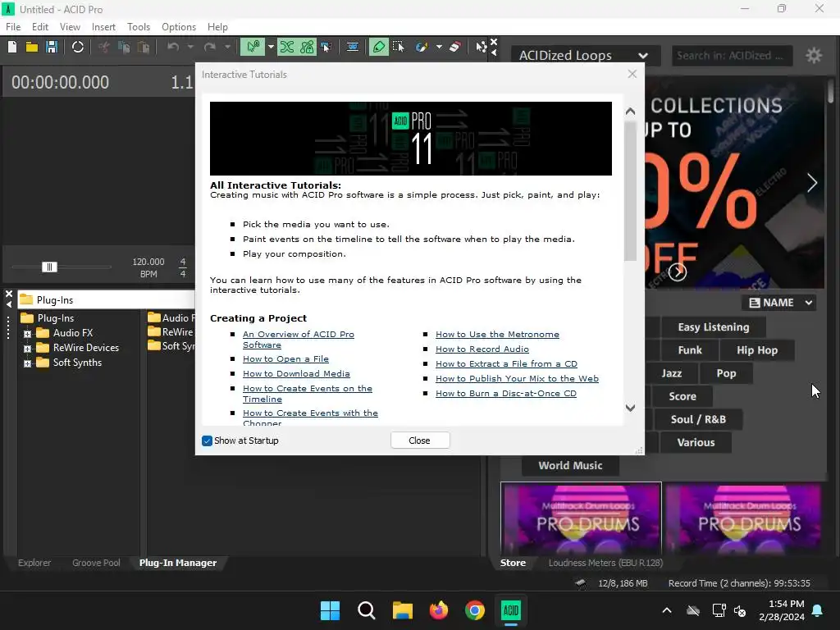The width and height of the screenshot is (840, 630).
Task: Open first PRO DRUMS thumbnail
Action: pyautogui.click(x=582, y=518)
